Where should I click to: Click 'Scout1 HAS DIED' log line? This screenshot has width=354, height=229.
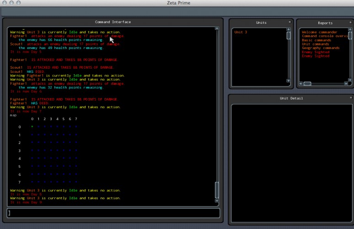point(27,71)
